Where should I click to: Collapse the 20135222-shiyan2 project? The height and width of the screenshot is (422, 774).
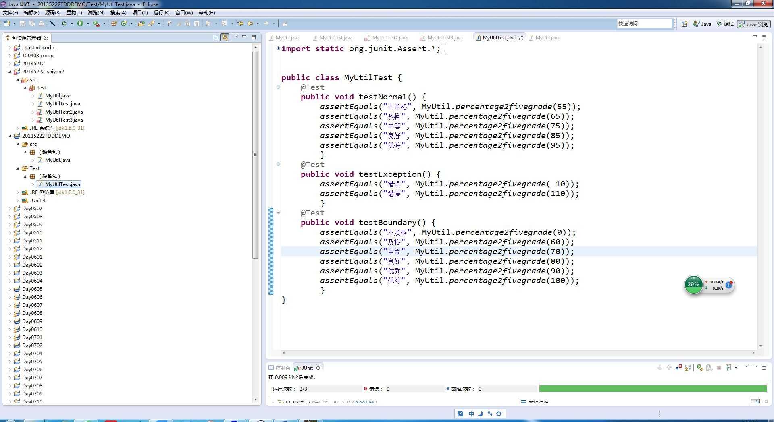coord(10,72)
